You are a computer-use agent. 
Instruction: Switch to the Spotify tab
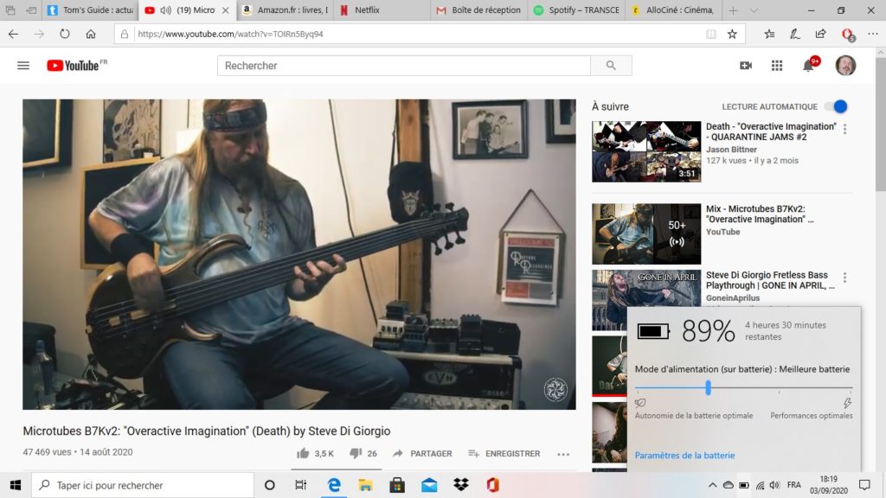tap(577, 10)
